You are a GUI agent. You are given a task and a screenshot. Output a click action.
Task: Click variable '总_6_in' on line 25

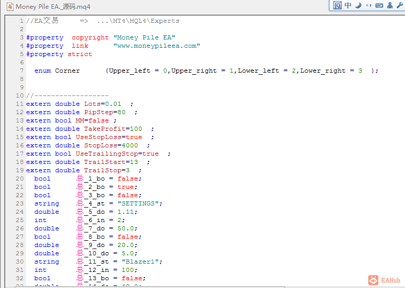[x=90, y=220]
